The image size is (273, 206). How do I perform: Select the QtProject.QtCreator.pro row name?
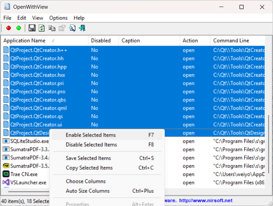click(x=38, y=91)
